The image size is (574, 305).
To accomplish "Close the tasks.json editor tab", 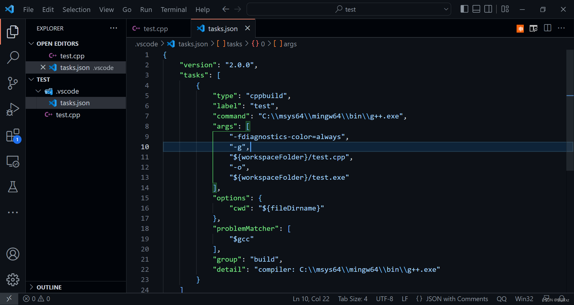I will click(248, 28).
